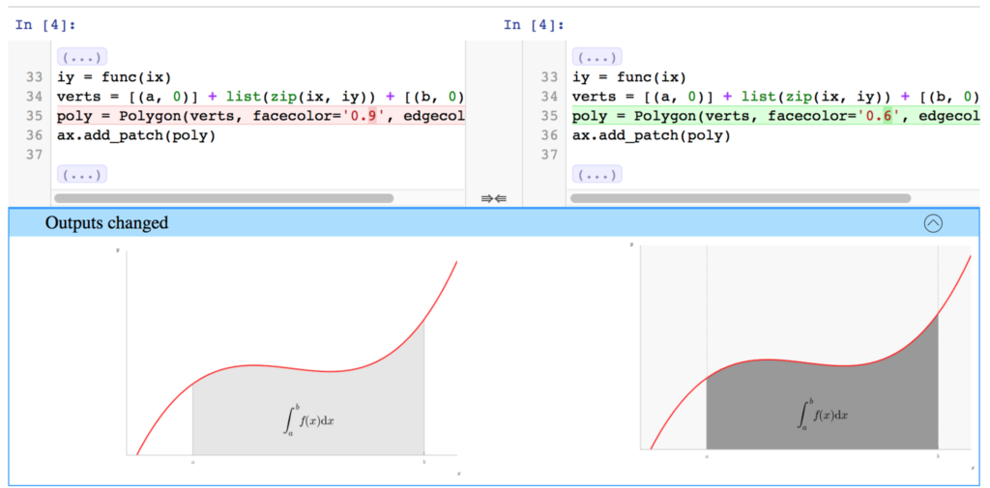Click line number 37 in right gutter

point(549,155)
